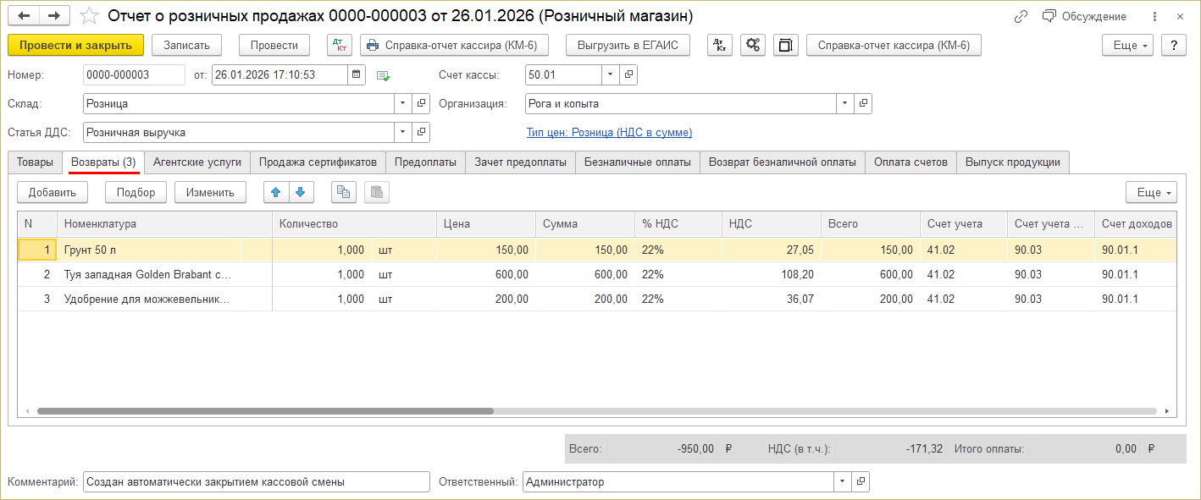Click the table's horizontal scrollbar
This screenshot has height=500, width=1201.
coord(264,411)
